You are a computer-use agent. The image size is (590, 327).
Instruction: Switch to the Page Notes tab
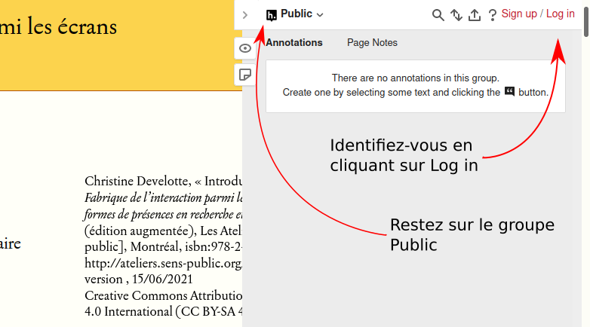tap(372, 43)
